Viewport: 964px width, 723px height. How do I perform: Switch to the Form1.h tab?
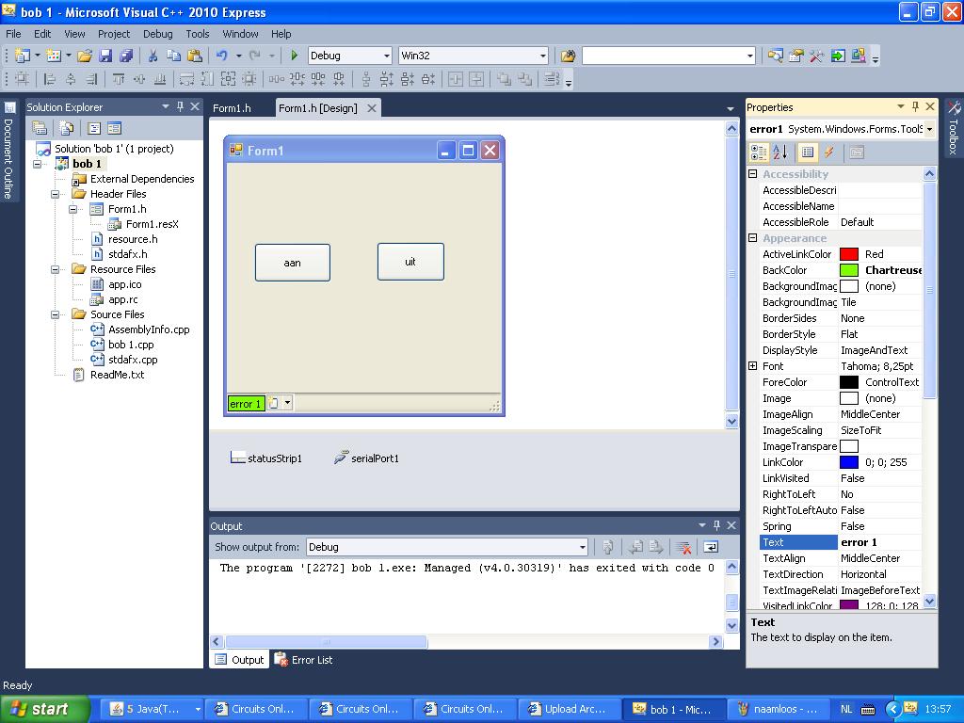(x=232, y=108)
